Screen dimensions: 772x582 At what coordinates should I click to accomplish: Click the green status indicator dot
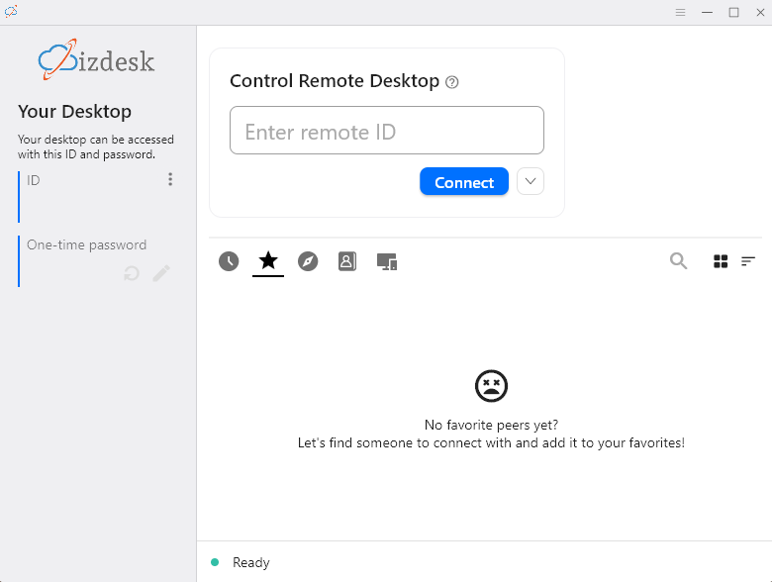pos(215,562)
